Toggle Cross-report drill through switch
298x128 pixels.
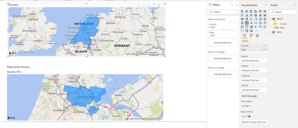pos(248,106)
